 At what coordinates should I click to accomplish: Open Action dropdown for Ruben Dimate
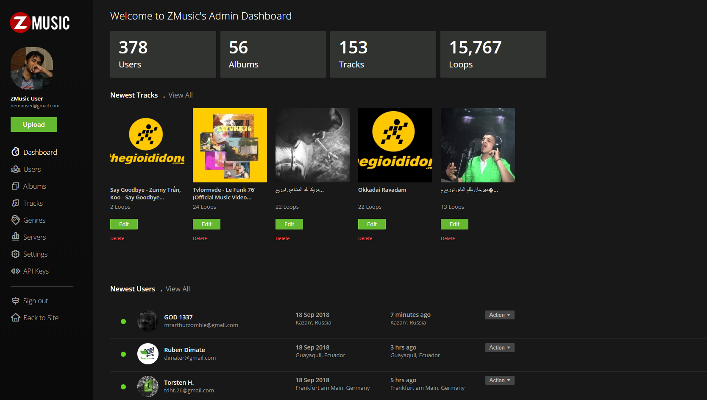coord(500,347)
